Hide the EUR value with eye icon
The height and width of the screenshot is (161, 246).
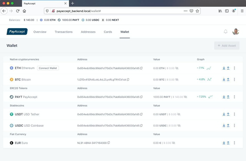point(174,143)
